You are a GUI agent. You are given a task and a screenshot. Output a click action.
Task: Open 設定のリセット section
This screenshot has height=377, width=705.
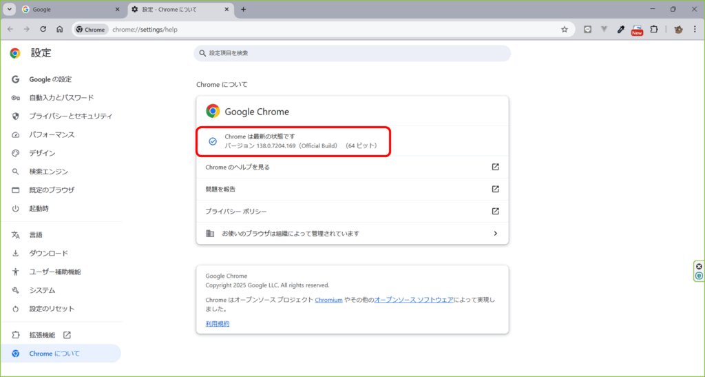61,309
